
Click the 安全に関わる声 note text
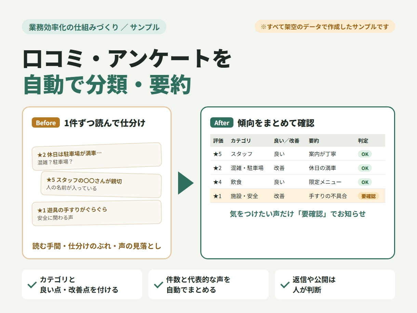pos(55,218)
